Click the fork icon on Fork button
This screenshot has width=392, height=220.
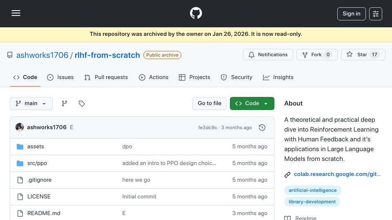click(x=305, y=55)
